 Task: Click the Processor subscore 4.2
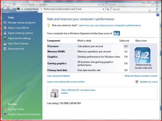tap(126, 46)
